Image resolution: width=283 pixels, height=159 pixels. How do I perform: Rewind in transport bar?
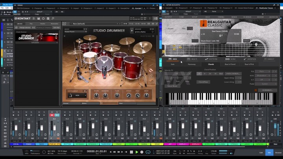[114, 152]
